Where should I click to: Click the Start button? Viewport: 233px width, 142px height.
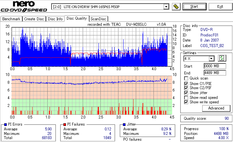pos(194,7)
